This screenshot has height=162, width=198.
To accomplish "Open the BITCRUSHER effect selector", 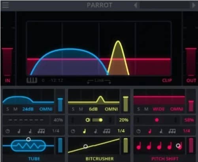I will coord(100,159).
